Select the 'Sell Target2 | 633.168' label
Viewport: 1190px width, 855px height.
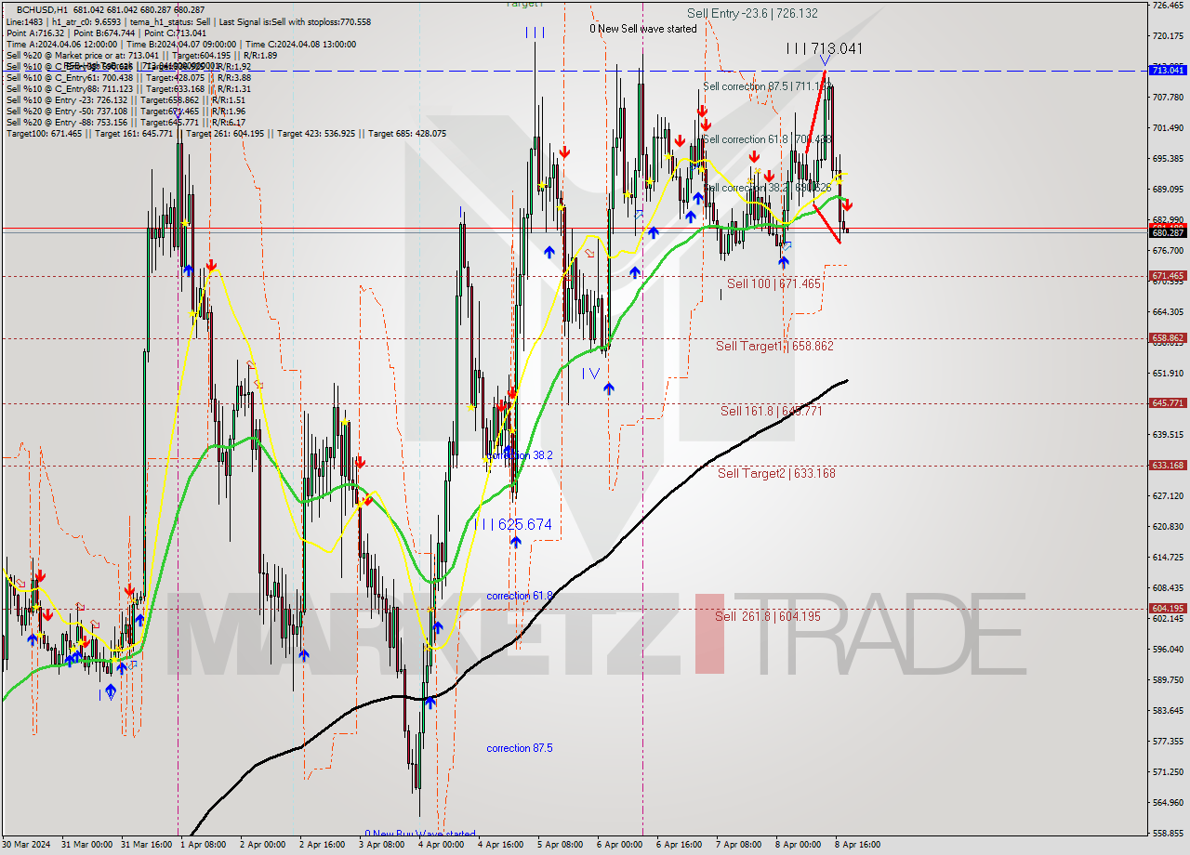pos(776,473)
